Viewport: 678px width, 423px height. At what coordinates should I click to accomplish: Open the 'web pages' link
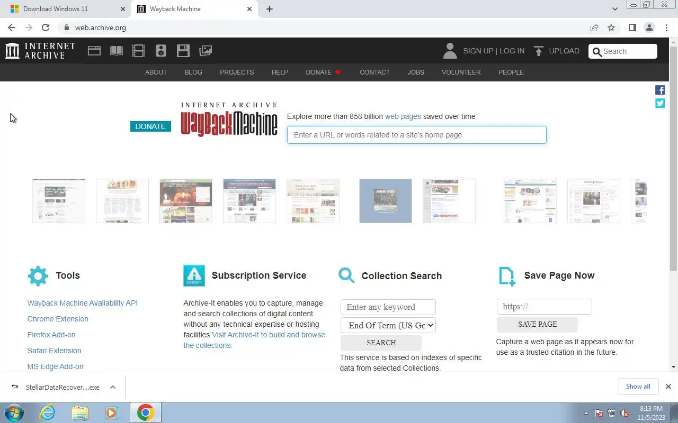click(403, 116)
